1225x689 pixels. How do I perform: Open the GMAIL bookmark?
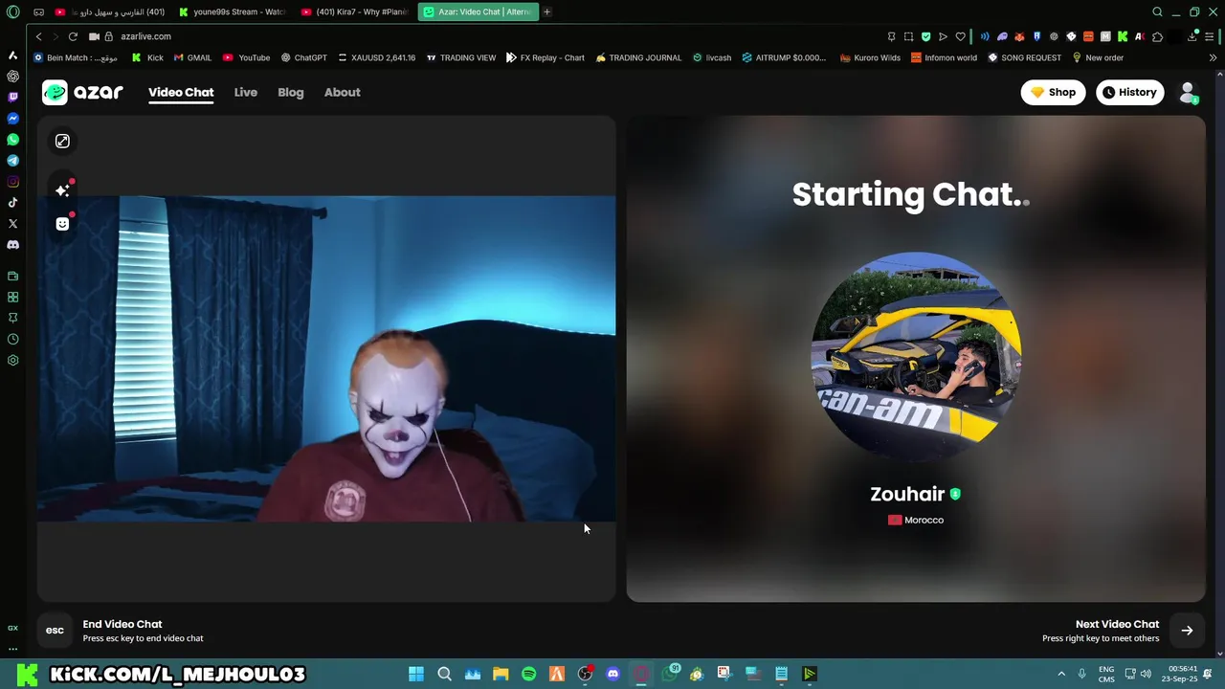[x=192, y=57]
